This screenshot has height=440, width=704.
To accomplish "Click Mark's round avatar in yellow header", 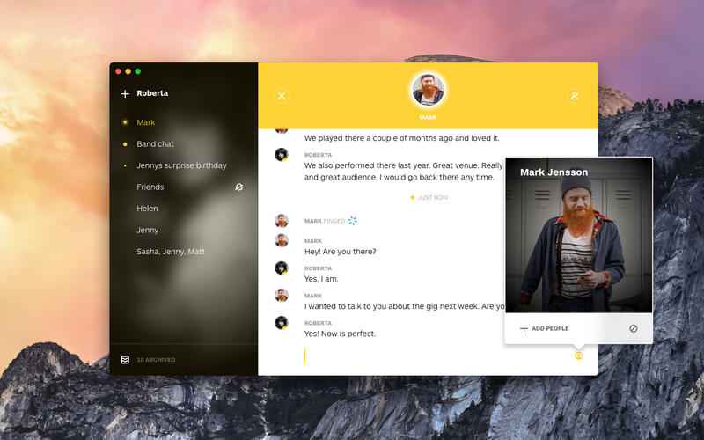I will click(428, 90).
